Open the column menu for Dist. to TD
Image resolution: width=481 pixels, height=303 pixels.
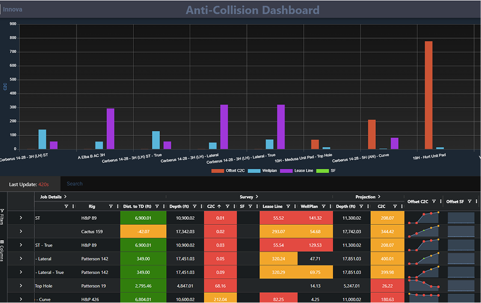[x=163, y=207]
